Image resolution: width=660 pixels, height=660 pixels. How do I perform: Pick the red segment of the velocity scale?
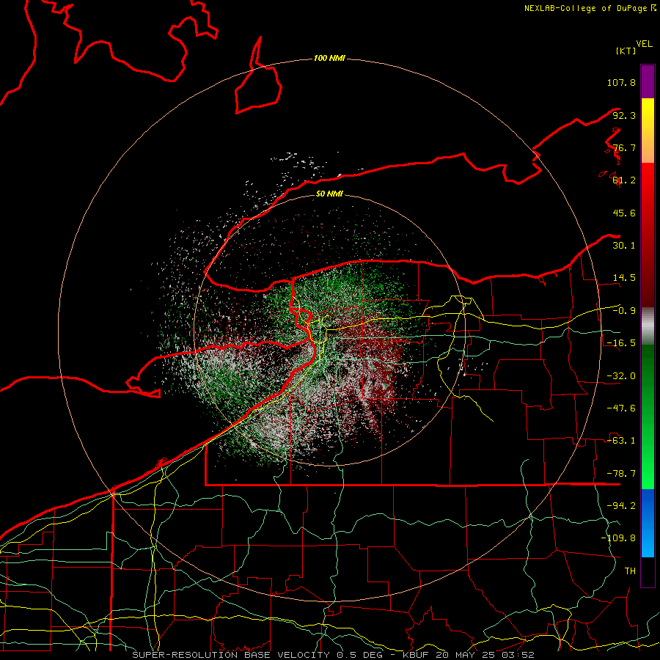(648, 235)
